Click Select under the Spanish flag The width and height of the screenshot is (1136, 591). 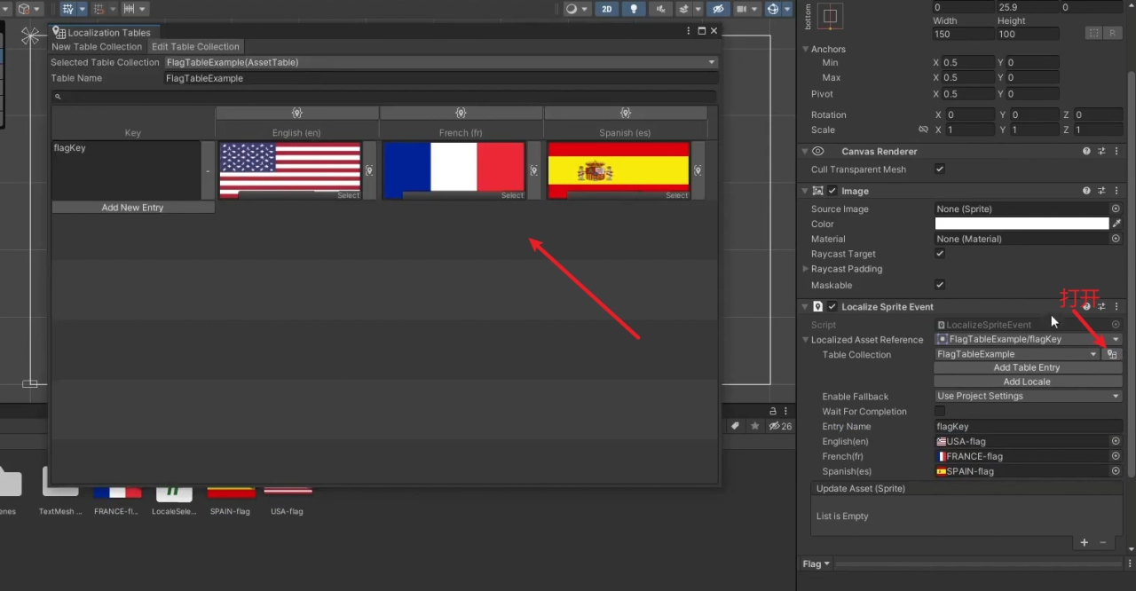676,195
